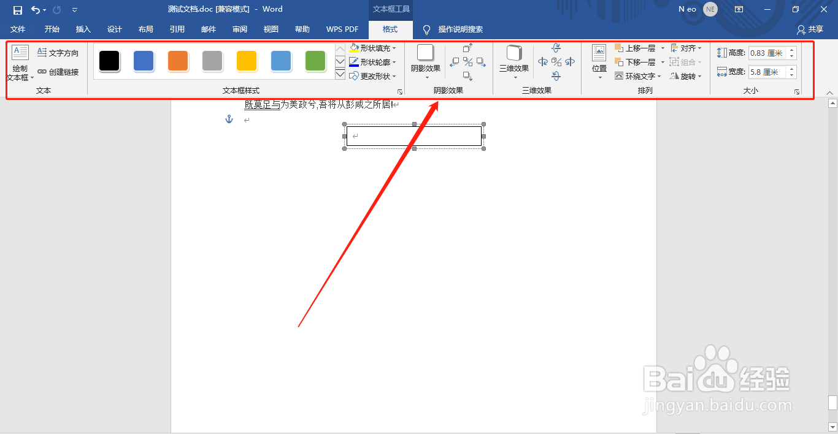Open the 对齐 dropdown
This screenshot has height=434, width=838.
(x=686, y=48)
